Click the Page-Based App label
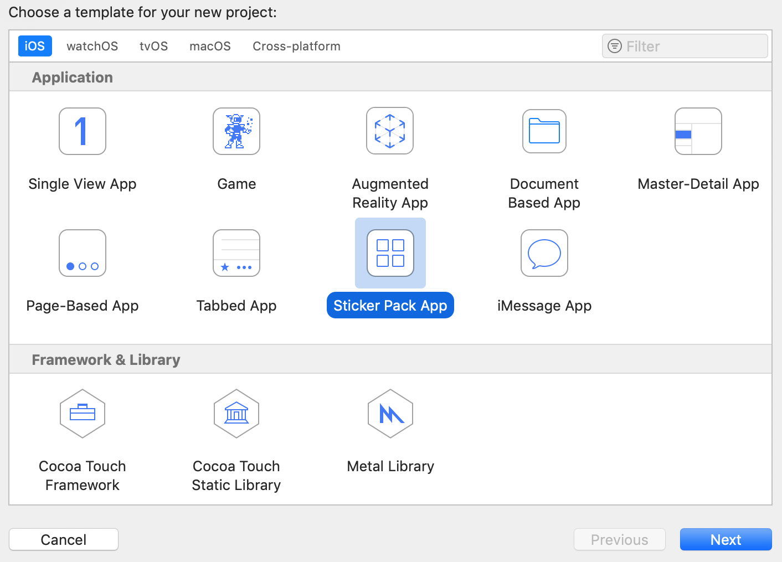The width and height of the screenshot is (782, 562). tap(83, 306)
